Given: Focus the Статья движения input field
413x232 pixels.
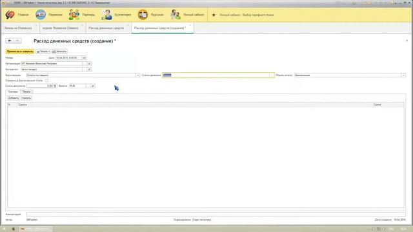Looking at the screenshot, I should (x=216, y=75).
